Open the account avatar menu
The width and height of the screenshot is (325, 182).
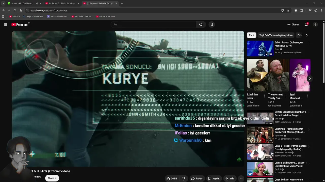315,25
